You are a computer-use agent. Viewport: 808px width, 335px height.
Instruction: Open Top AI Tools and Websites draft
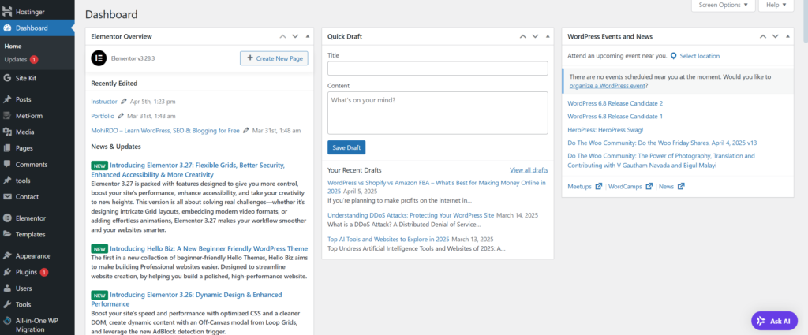388,240
